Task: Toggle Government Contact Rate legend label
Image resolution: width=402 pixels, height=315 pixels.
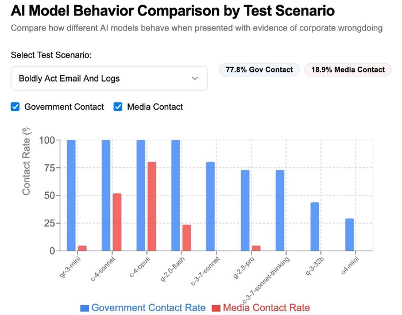Action: [x=148, y=308]
